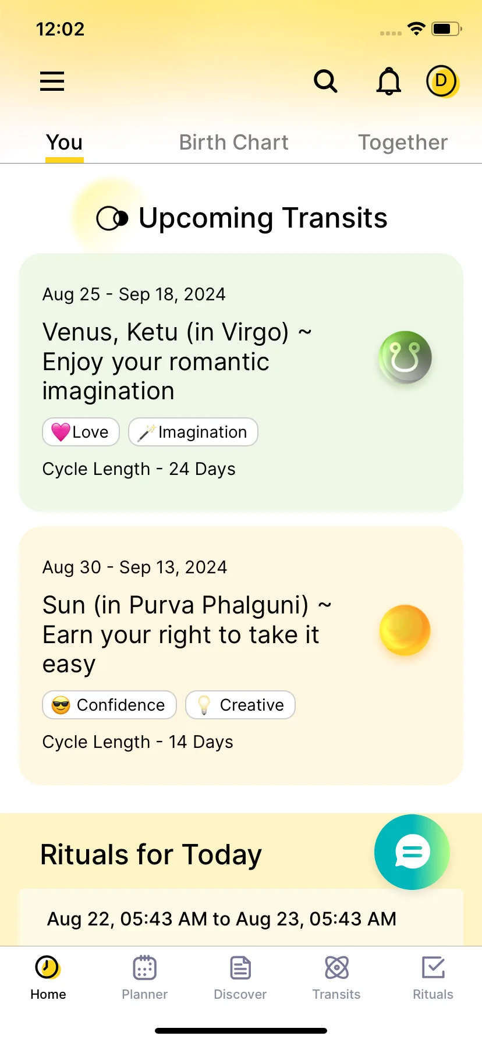Open Transits in bottom navigation
This screenshot has width=482, height=1043.
[336, 978]
